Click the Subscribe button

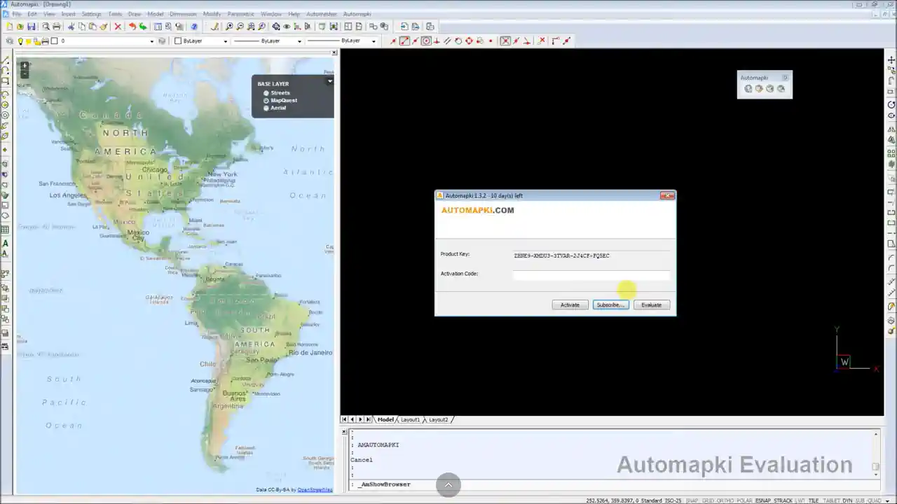coord(610,304)
